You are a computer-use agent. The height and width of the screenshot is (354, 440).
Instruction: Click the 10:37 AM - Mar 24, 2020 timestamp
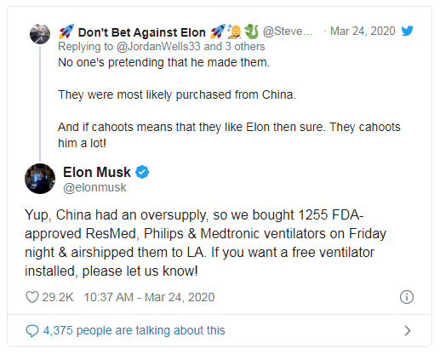coord(149,297)
